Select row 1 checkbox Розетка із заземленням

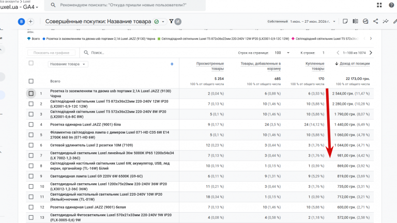(31, 93)
